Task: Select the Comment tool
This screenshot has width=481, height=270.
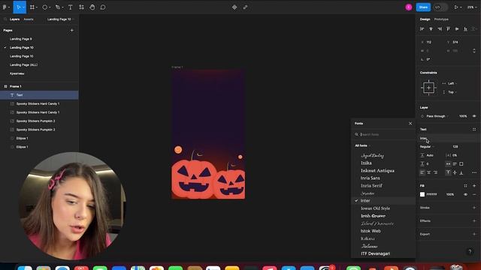Action: [103, 7]
